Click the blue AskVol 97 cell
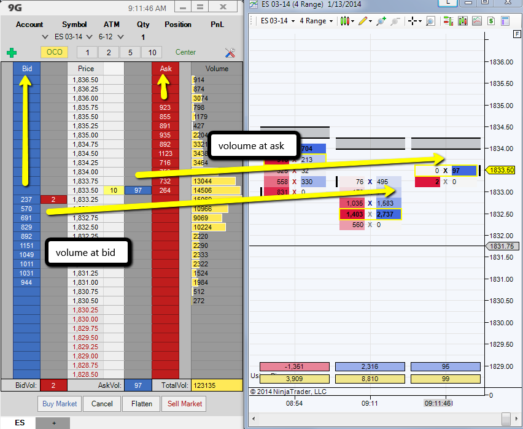The height and width of the screenshot is (429, 523). (138, 385)
